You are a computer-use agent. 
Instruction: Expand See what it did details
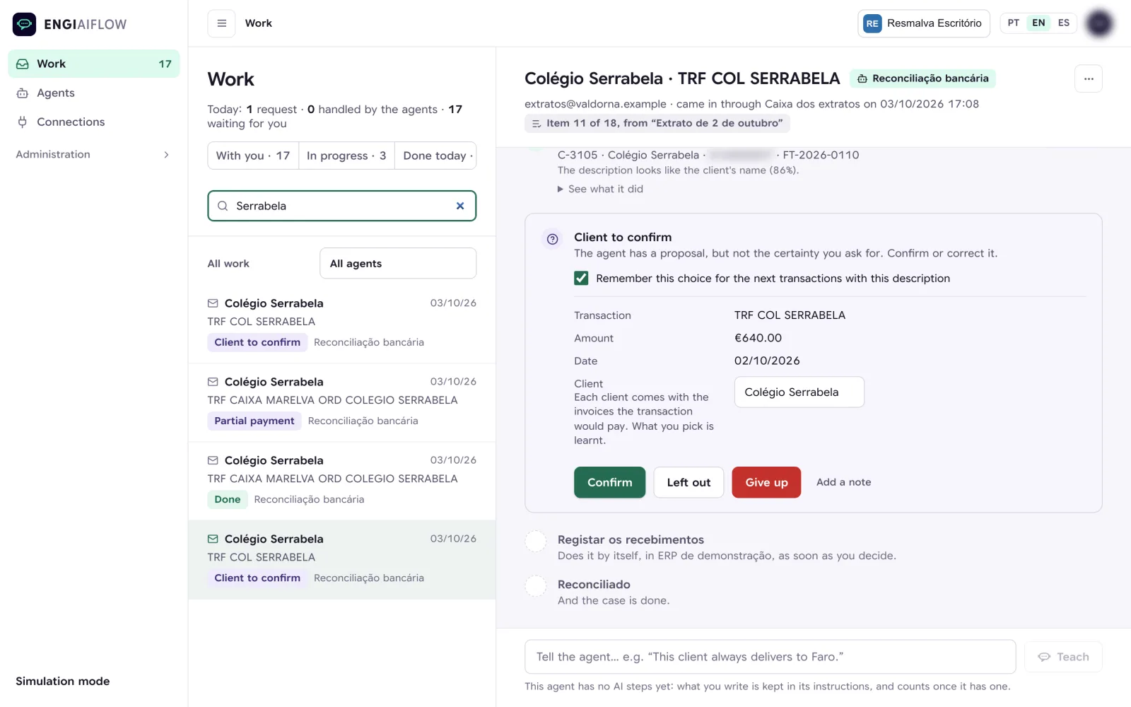click(x=600, y=189)
